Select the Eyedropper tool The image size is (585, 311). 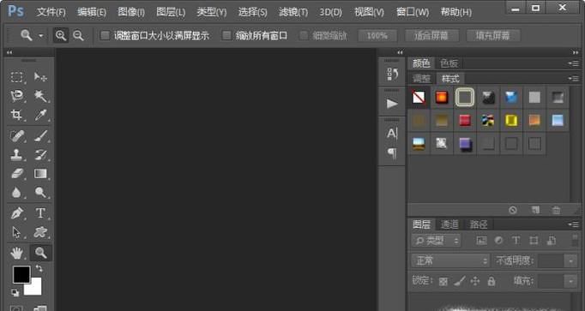[x=40, y=115]
